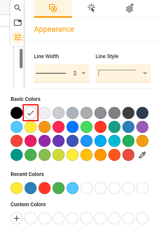Choose red from Recent Colors
Image resolution: width=159 pixels, height=227 pixels.
point(45,188)
